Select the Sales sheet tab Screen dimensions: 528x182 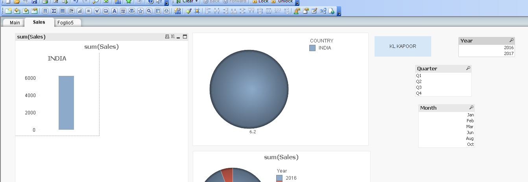(39, 22)
